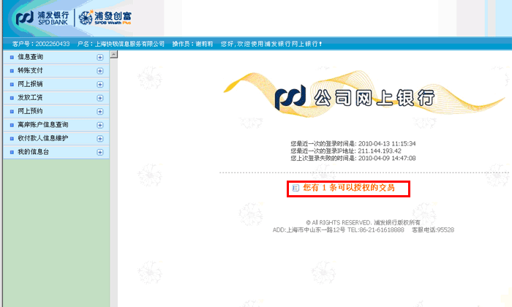
Task: Click the blue bullet beside 我的信息台
Action: coord(12,152)
